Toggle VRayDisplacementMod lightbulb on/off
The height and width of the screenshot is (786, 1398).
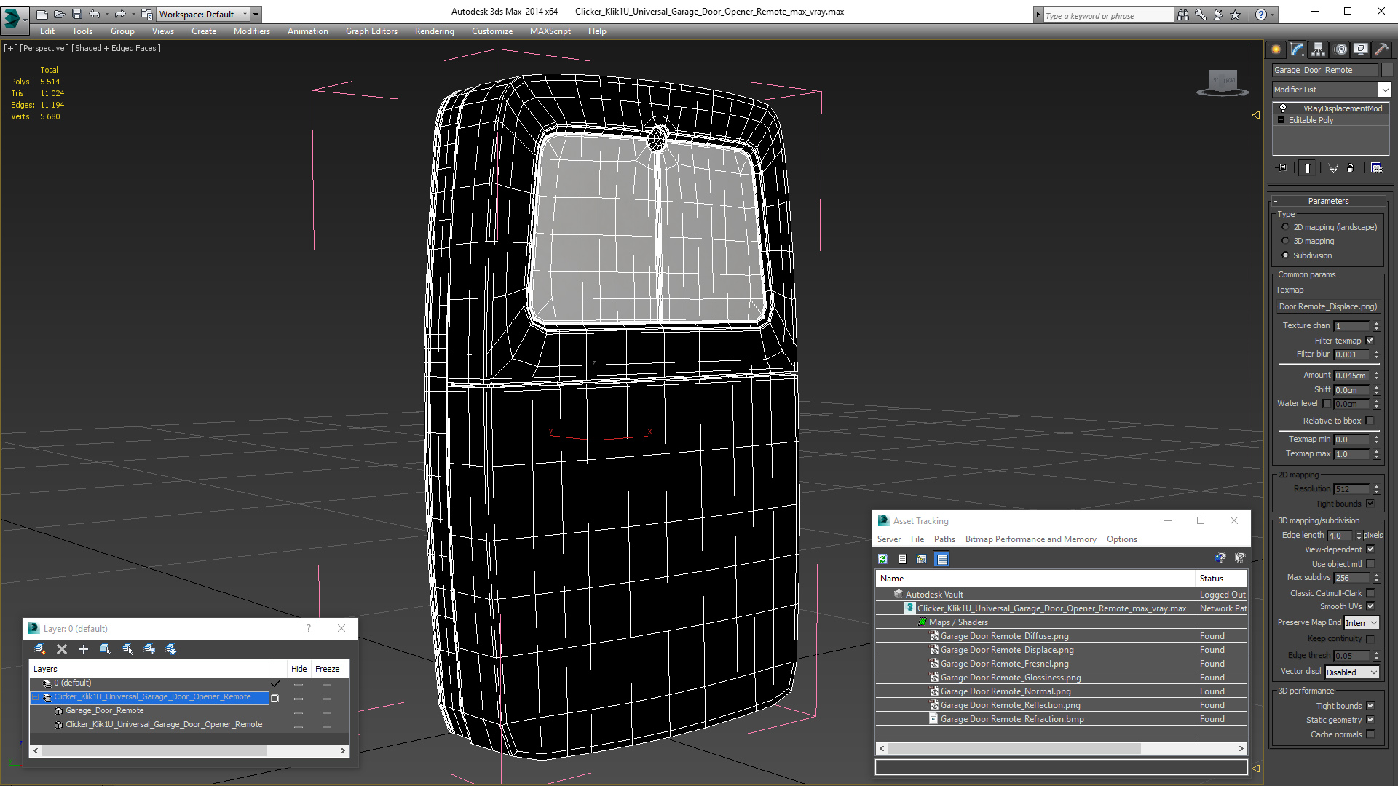click(x=1283, y=108)
